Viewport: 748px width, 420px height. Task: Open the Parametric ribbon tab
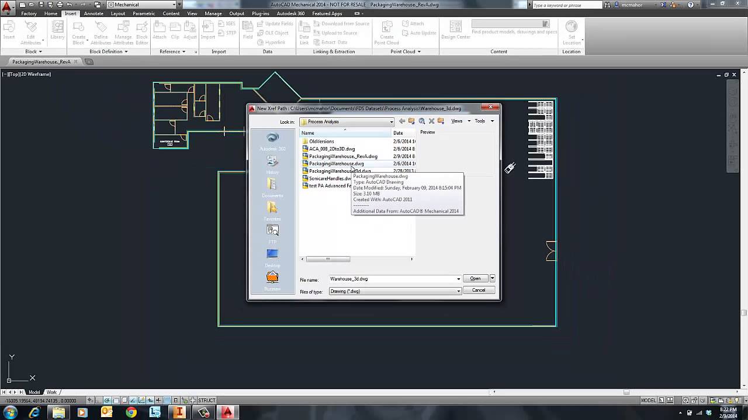[144, 13]
